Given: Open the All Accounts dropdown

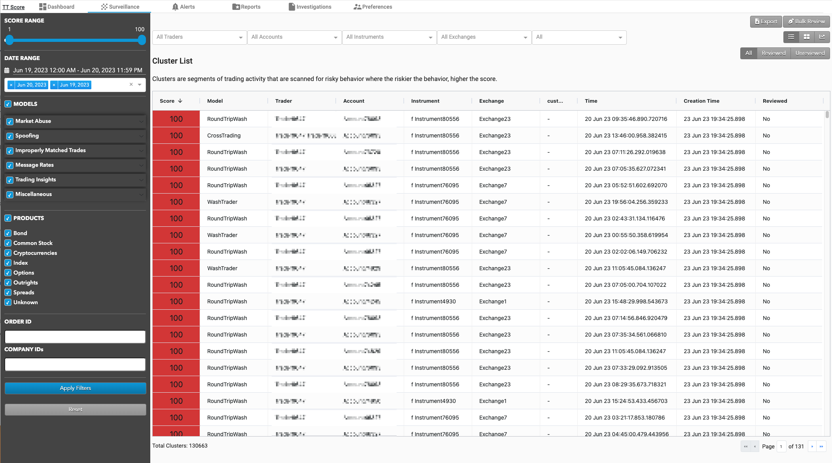Looking at the screenshot, I should [294, 37].
